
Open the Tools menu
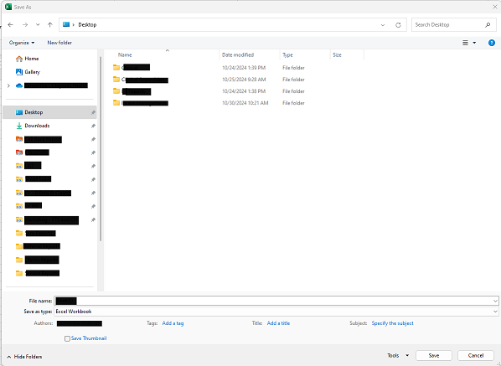(398, 355)
